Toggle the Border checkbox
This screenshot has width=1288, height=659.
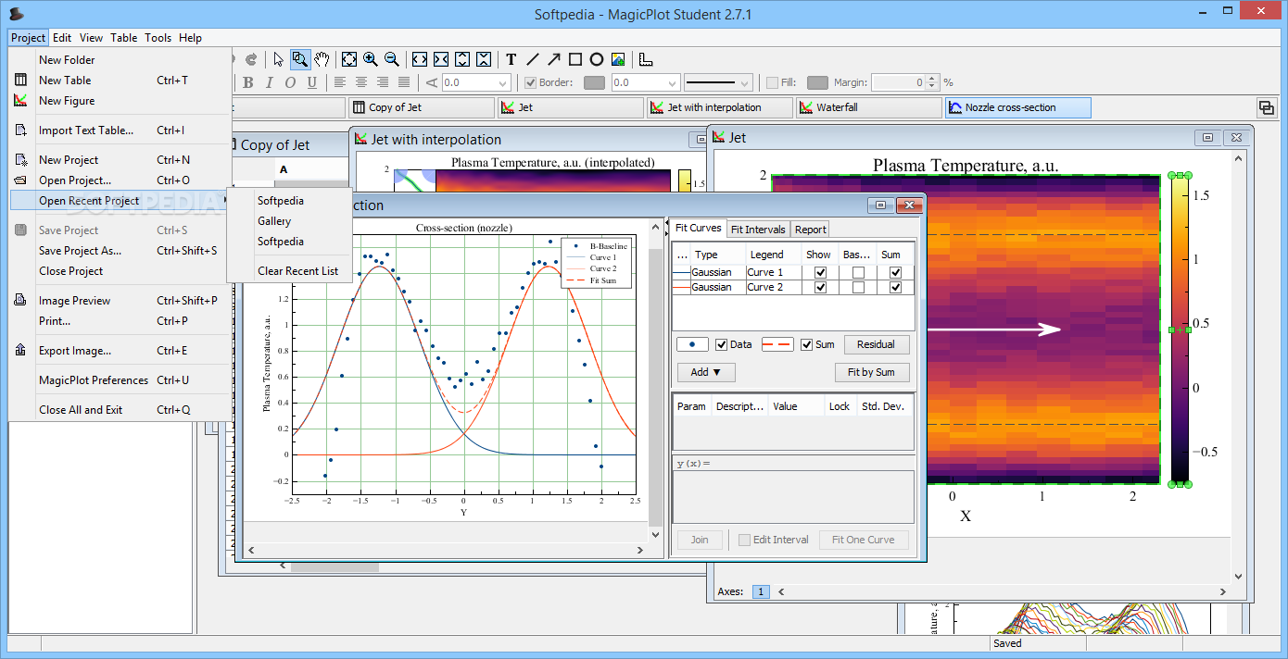(531, 82)
